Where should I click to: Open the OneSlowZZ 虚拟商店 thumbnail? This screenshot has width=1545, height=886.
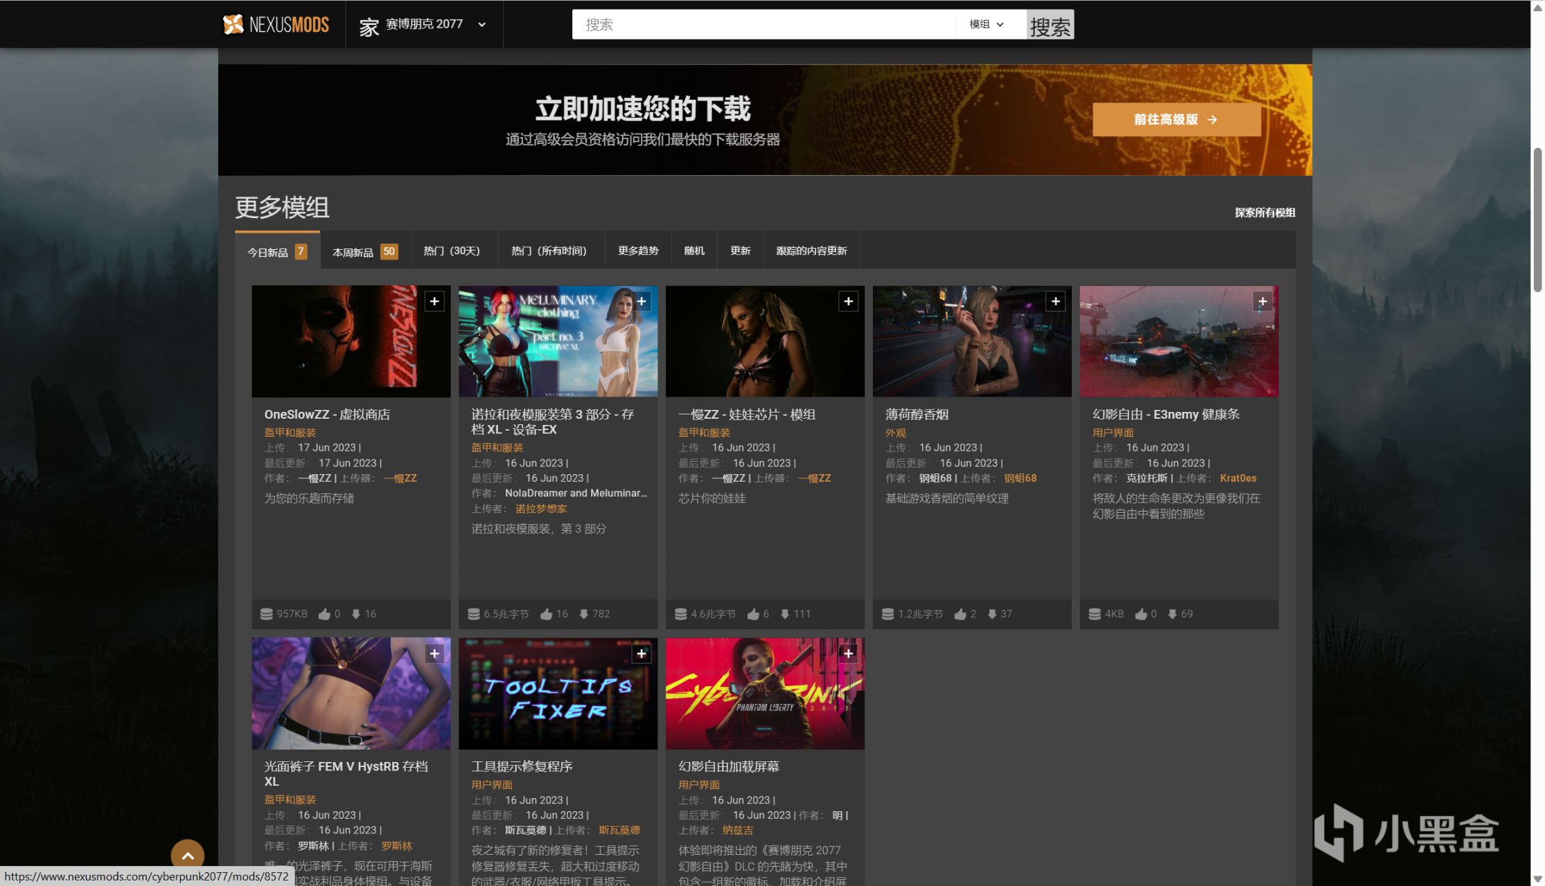pyautogui.click(x=351, y=341)
